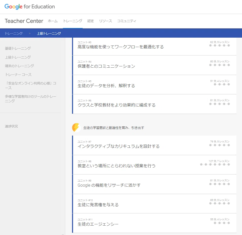Open unit #9 Google の機能をリサーチに活かす

154,184
